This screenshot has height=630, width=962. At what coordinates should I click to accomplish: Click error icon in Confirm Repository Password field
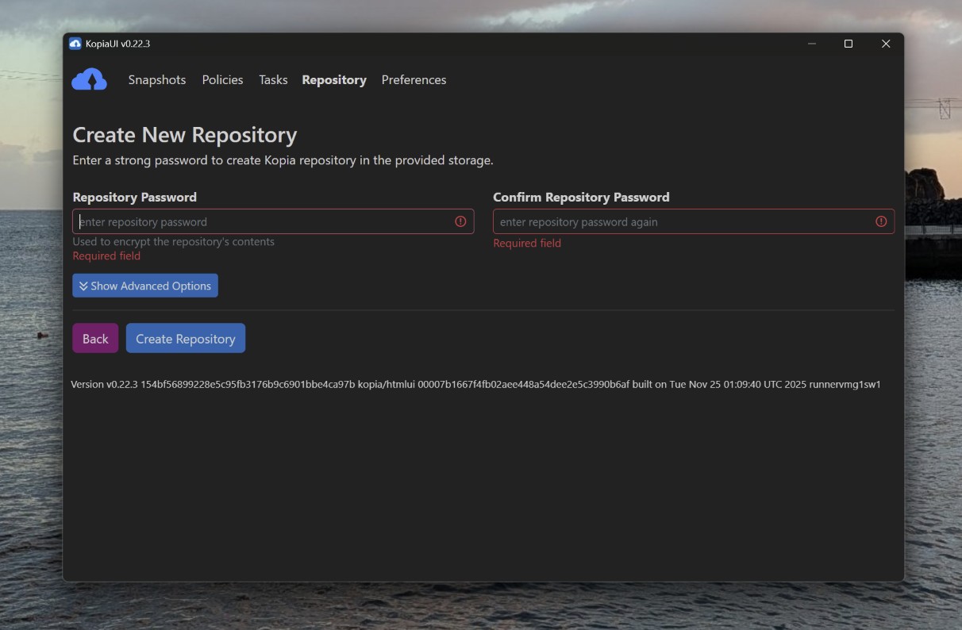click(x=881, y=221)
